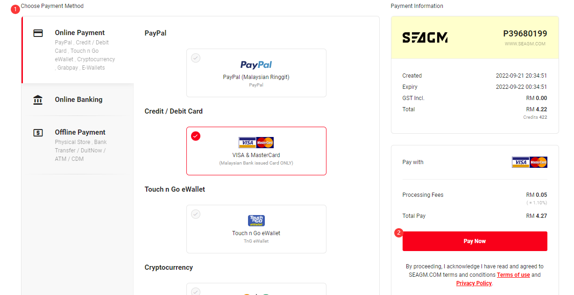The height and width of the screenshot is (295, 574).
Task: Toggle the red VISA & MasterCard selected checkmark
Action: click(196, 136)
